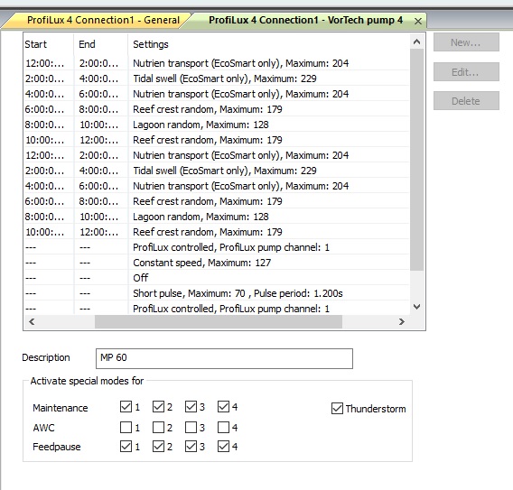The width and height of the screenshot is (513, 490).
Task: Select the second Tidal swell Maximum: 229 row
Action: (x=217, y=171)
